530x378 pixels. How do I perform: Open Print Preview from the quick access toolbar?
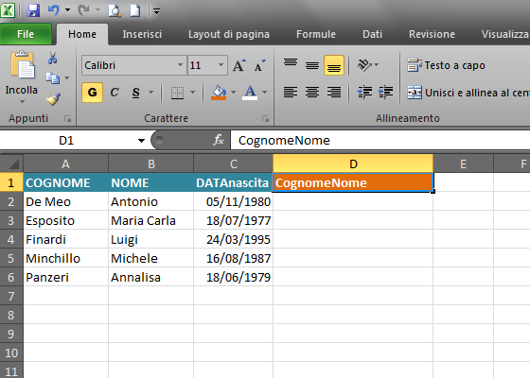[115, 10]
